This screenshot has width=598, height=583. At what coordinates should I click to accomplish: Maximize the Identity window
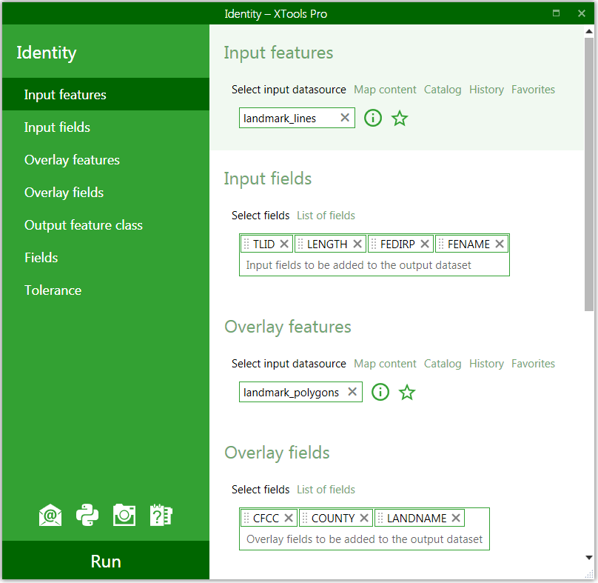point(556,13)
